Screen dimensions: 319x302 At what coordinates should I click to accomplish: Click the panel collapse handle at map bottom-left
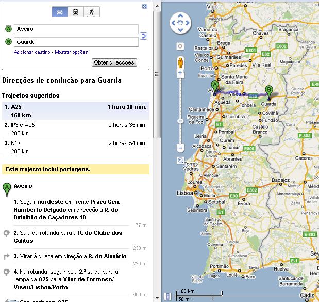tap(167, 296)
